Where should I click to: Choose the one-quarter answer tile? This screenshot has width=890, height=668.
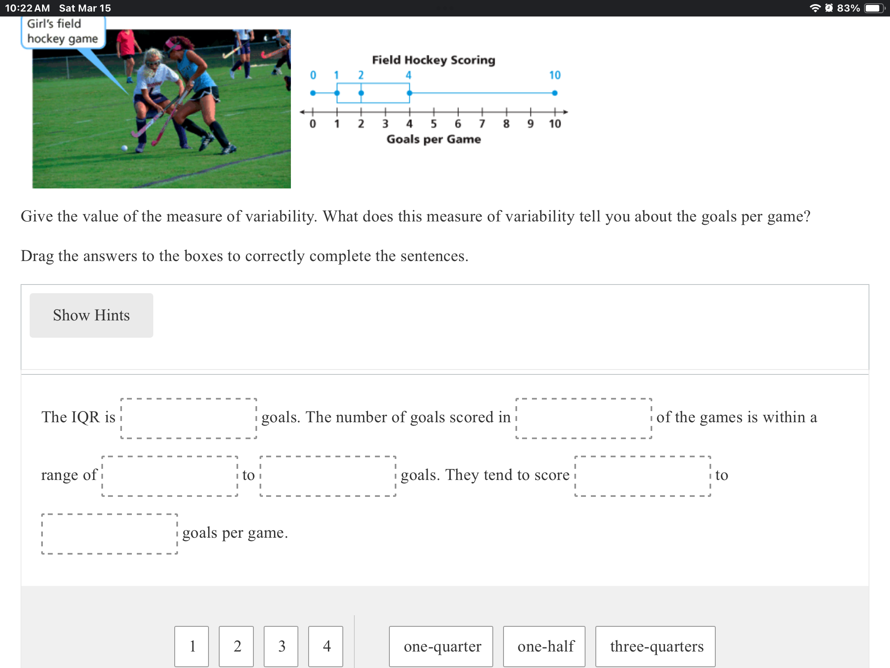(x=441, y=646)
